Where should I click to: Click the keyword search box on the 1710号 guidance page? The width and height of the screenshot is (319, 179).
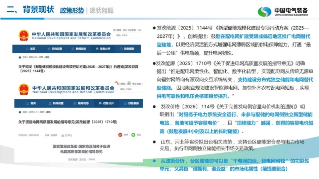pos(130,89)
